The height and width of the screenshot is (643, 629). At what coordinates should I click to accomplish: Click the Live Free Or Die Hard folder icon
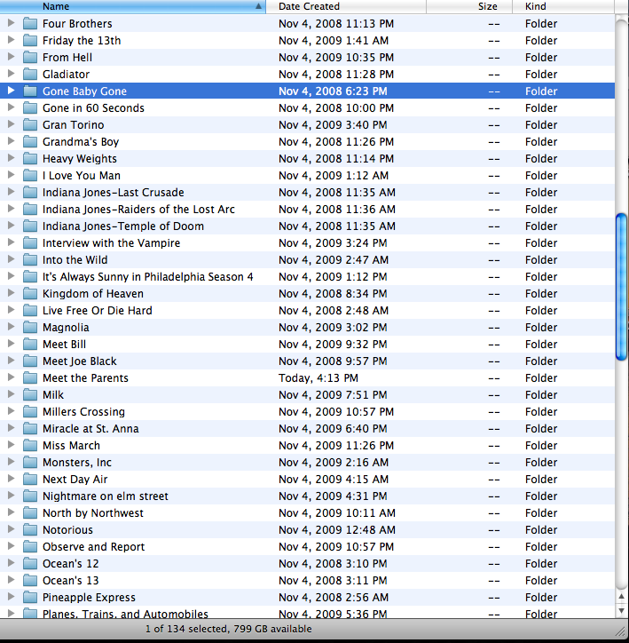pos(30,310)
